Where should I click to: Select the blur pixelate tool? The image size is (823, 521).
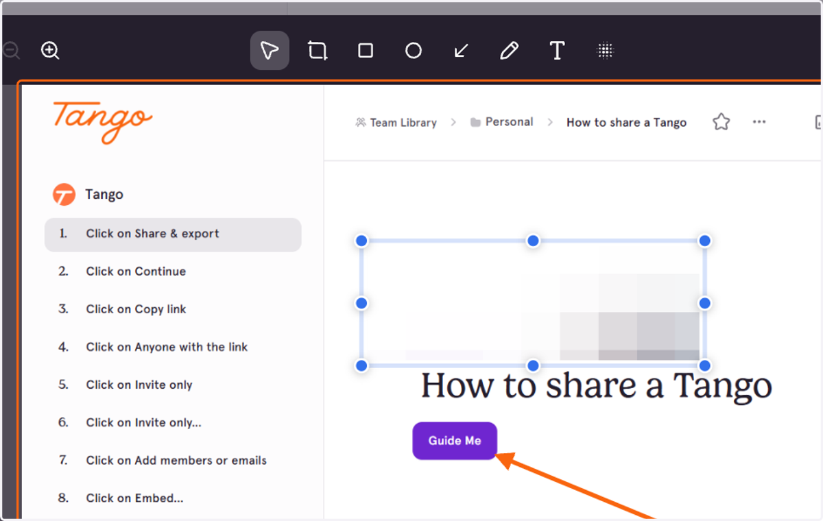click(605, 51)
